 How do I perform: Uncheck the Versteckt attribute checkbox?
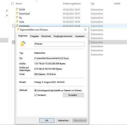(35, 95)
